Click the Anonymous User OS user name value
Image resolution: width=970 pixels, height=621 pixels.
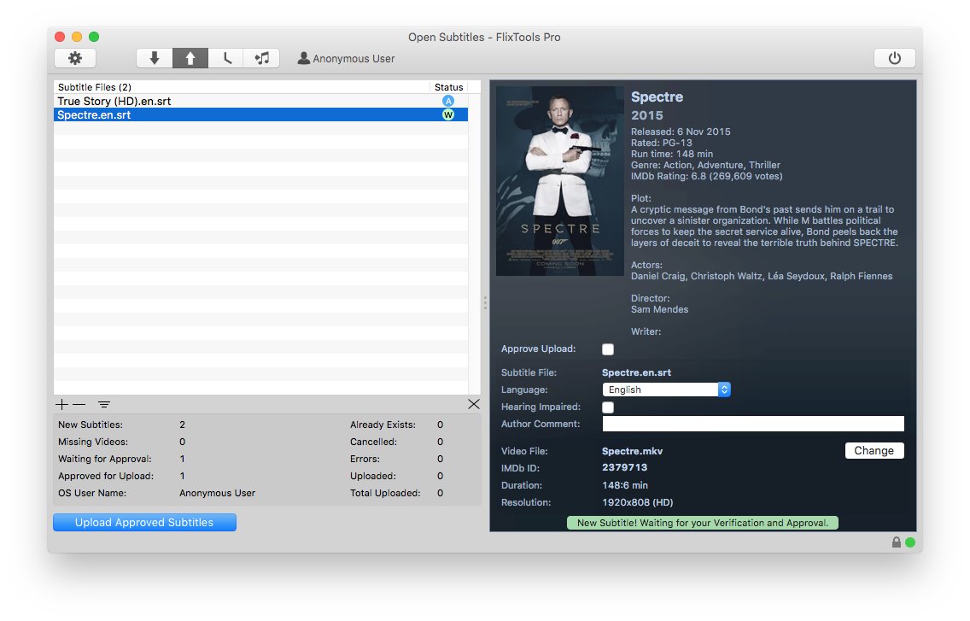point(217,493)
